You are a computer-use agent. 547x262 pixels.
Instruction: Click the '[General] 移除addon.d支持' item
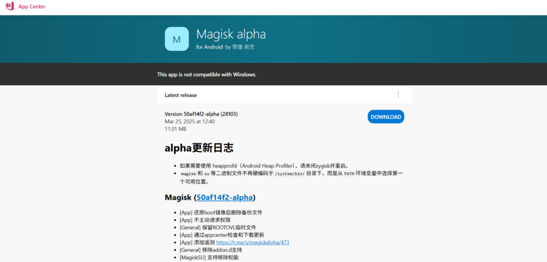[x=211, y=250]
